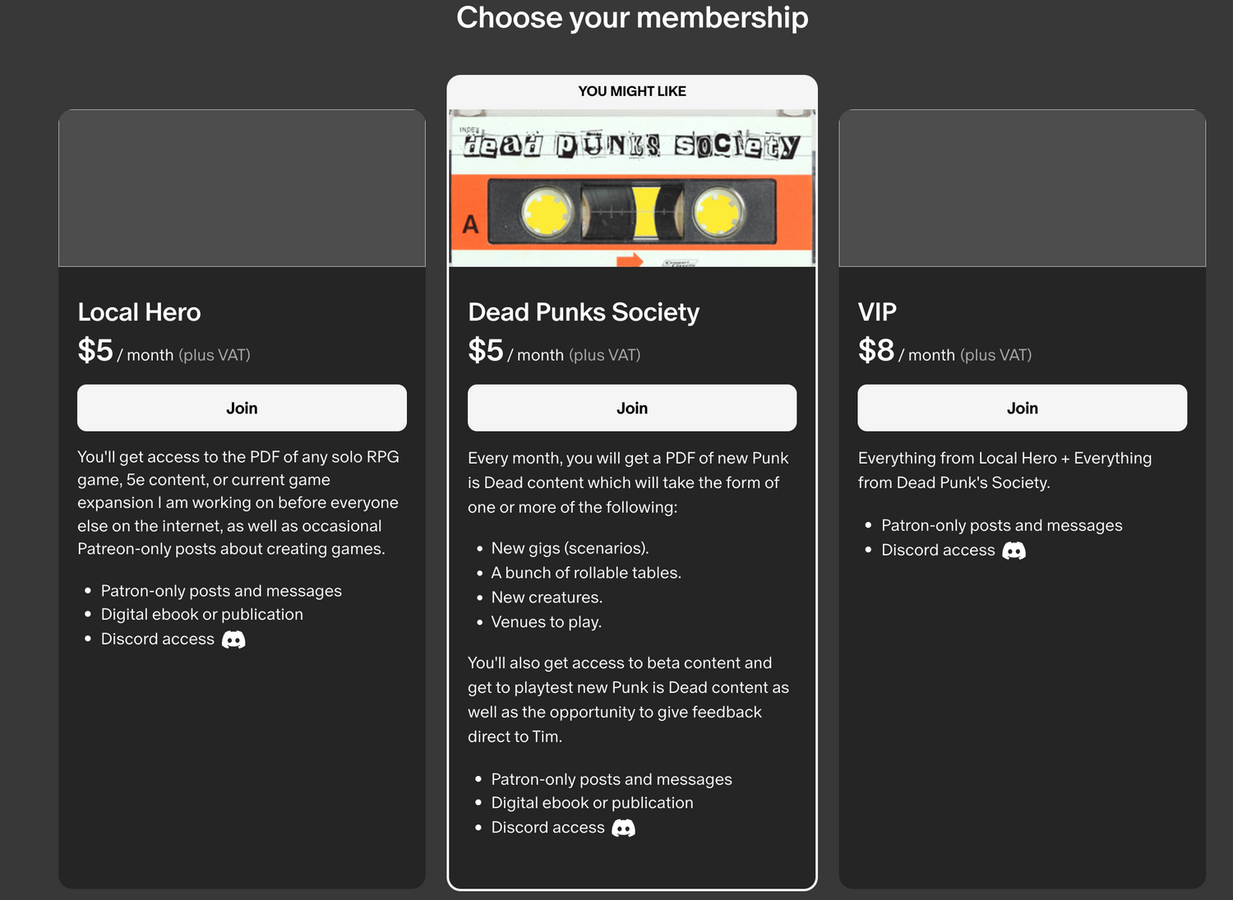Select the Dead Punks Society tier title
The image size is (1233, 900).
(x=584, y=312)
